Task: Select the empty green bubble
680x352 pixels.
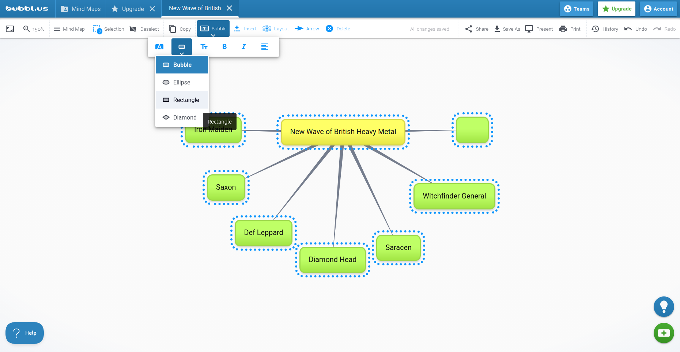Action: point(472,130)
